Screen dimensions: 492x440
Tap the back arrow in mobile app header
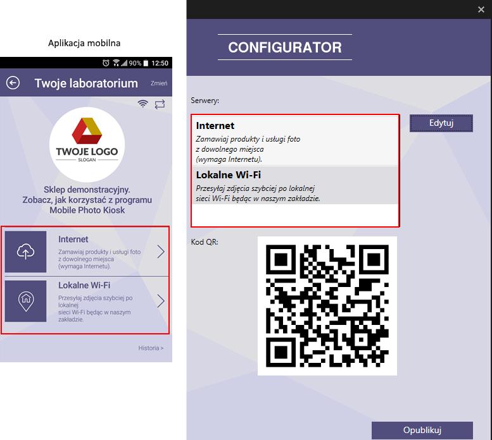tap(13, 83)
